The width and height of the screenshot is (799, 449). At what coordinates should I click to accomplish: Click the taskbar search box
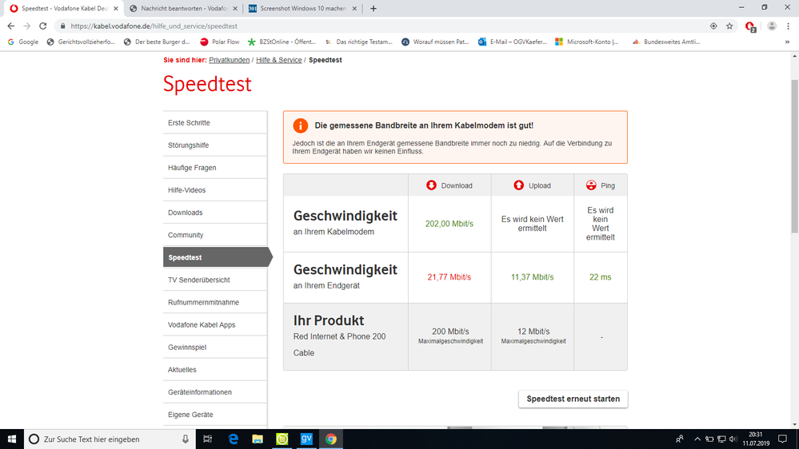pyautogui.click(x=110, y=439)
